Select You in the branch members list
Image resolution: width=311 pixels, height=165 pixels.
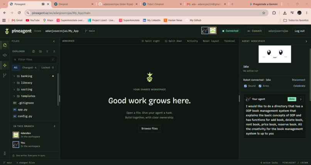[34, 145]
